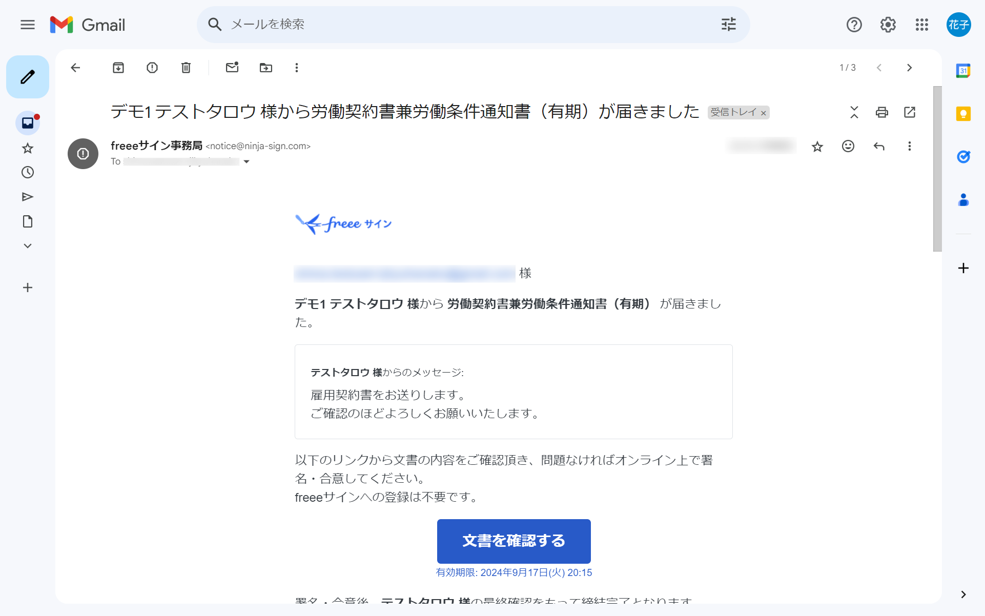This screenshot has width=985, height=616.
Task: Print the email with the printer icon
Action: (881, 112)
